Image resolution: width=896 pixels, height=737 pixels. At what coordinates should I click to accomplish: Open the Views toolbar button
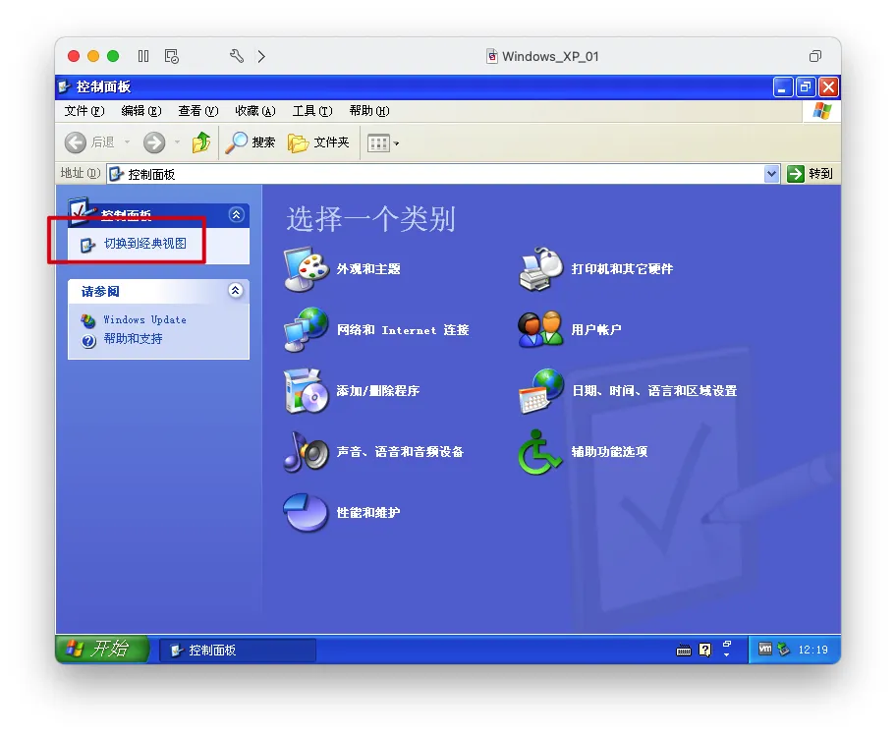click(378, 142)
